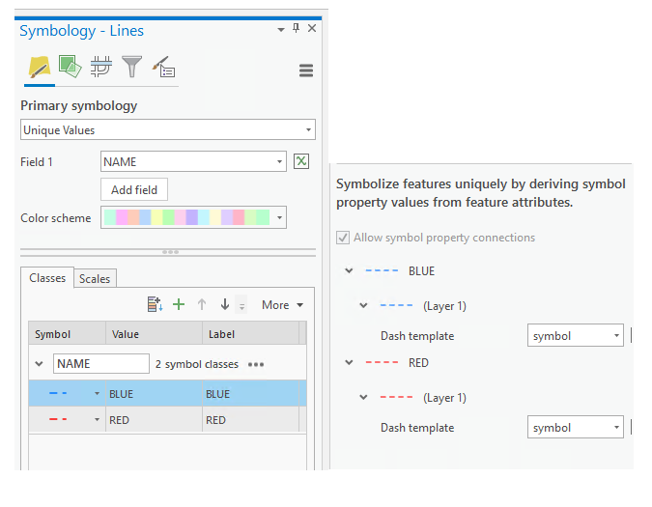The height and width of the screenshot is (507, 652).
Task: Click the expression button beside Field 1
Action: (301, 161)
